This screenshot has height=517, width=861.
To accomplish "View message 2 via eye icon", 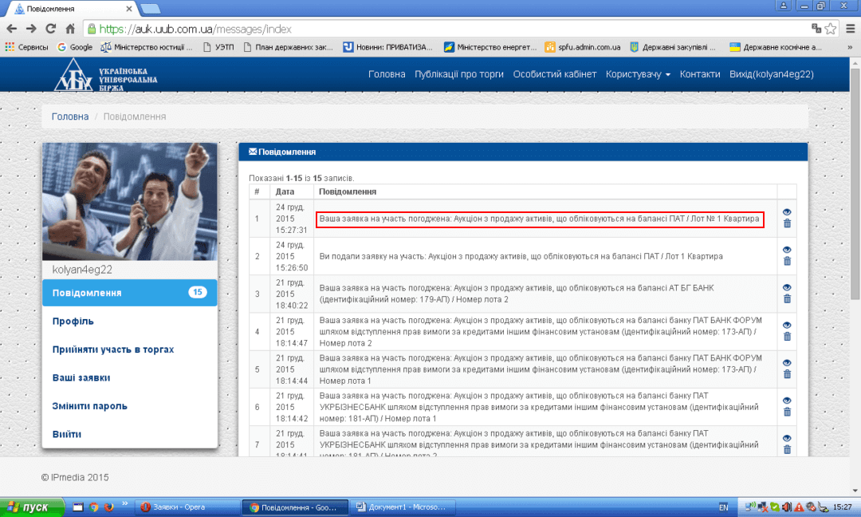I will pos(787,250).
